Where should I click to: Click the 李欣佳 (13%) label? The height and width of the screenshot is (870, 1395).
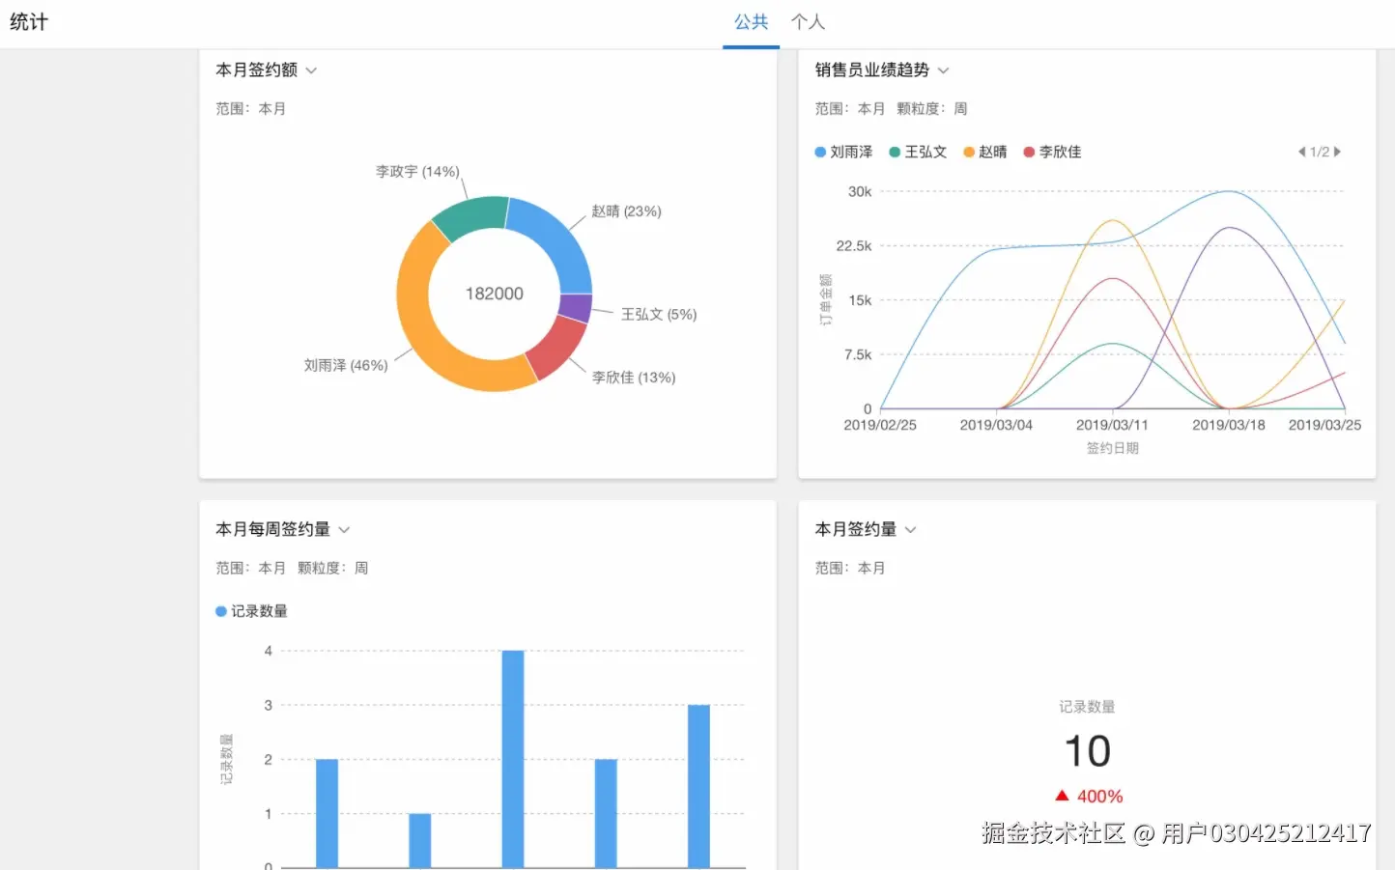point(634,378)
